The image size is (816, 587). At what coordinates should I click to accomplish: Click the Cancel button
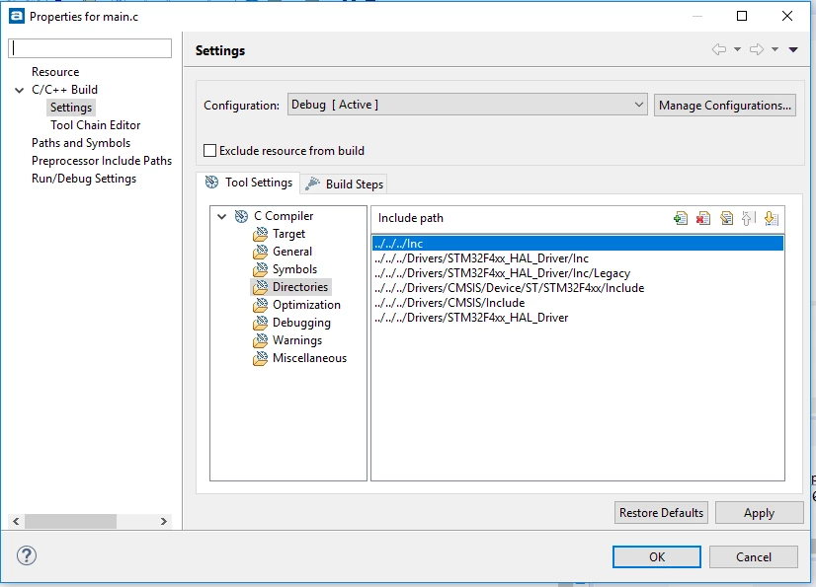(754, 556)
